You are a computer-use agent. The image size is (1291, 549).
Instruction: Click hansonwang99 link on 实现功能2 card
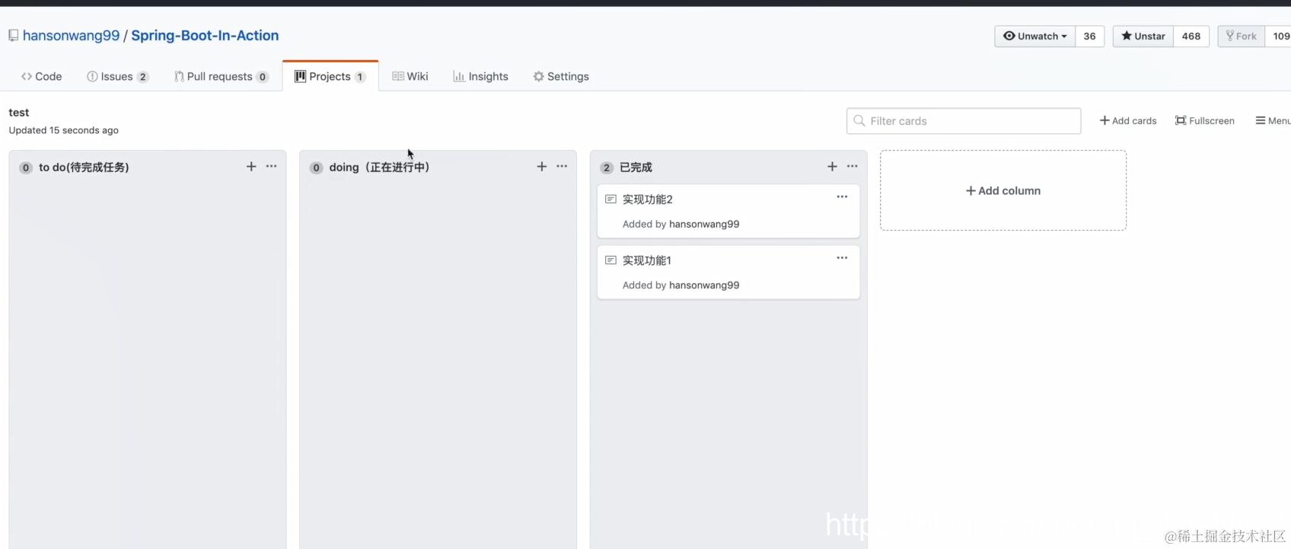click(x=704, y=224)
